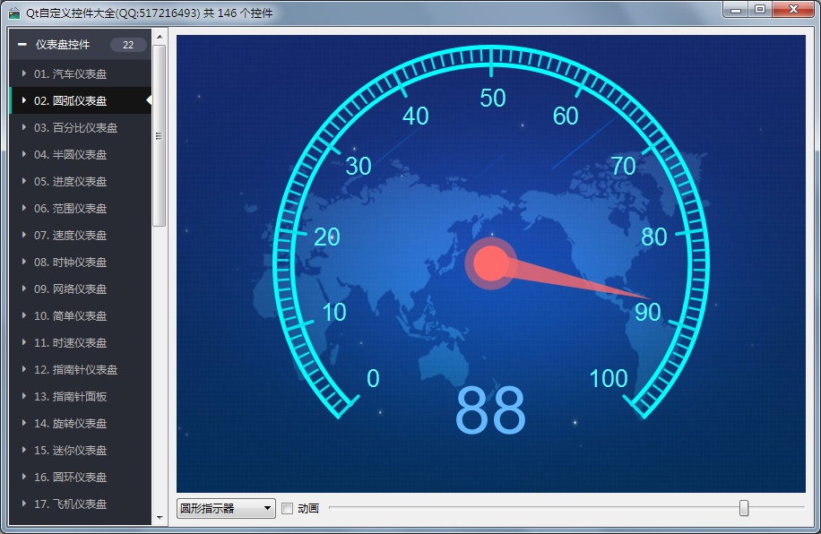The width and height of the screenshot is (821, 534).
Task: Open 17. 飞机仪表盘 item
Action: [80, 504]
